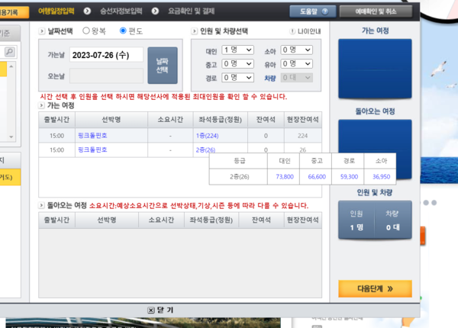Viewport: 458px width, 328px height.
Task: Click the 오는날 return date field
Action: pos(106,76)
